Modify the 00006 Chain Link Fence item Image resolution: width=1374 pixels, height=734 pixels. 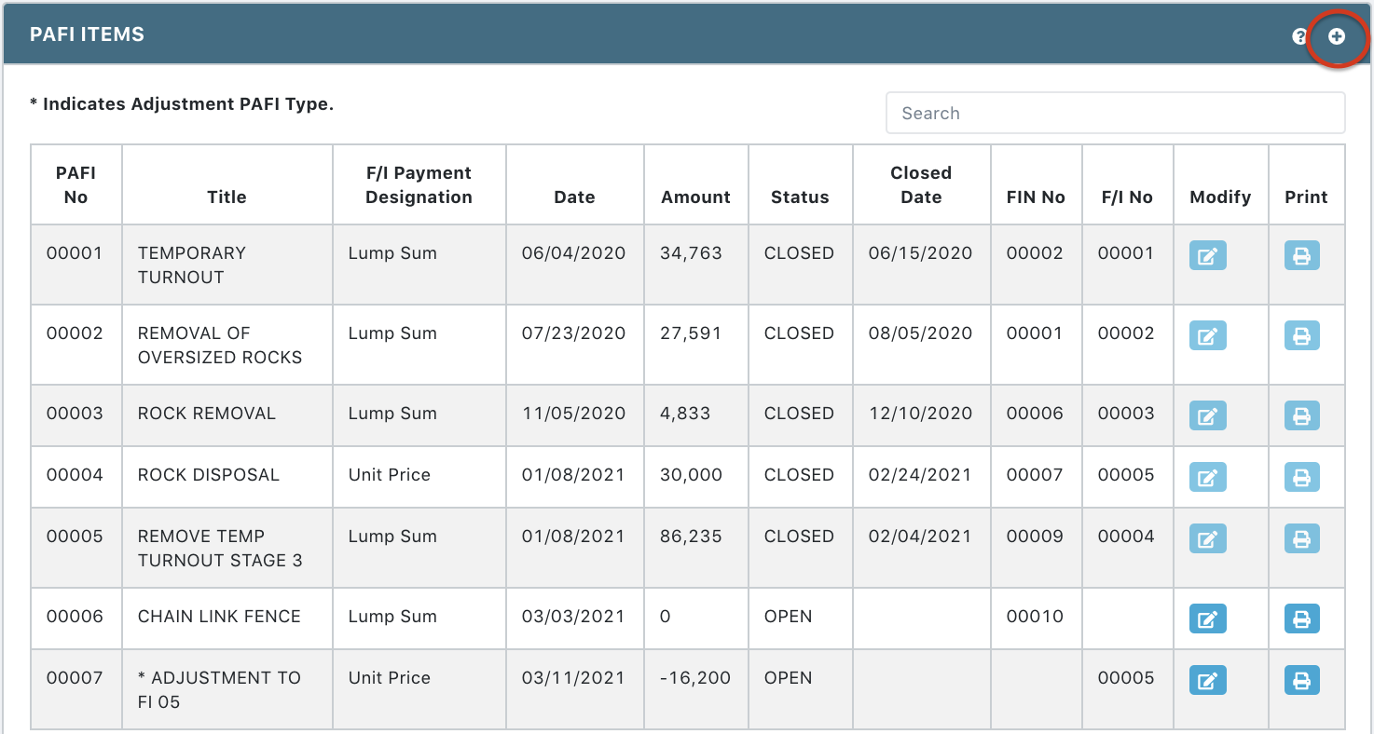[x=1207, y=618]
